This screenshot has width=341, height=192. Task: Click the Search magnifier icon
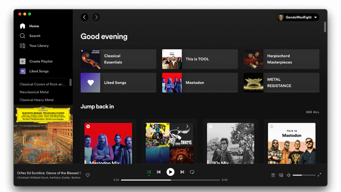click(22, 36)
